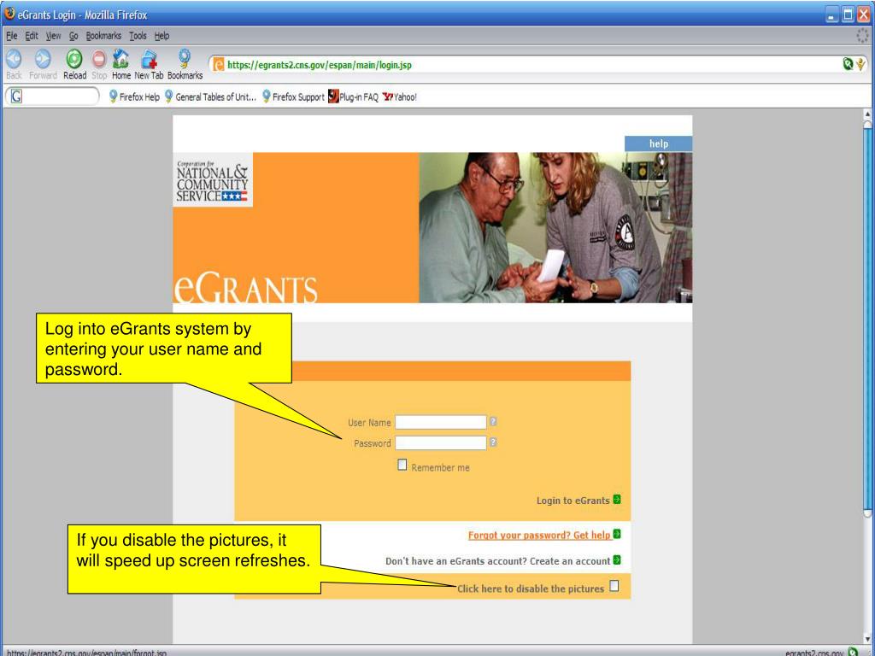Click help icon beside User Name
The image size is (875, 656).
click(x=493, y=422)
